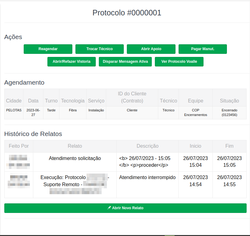Open support with Abrir Apoio
The image size is (250, 236).
(151, 49)
